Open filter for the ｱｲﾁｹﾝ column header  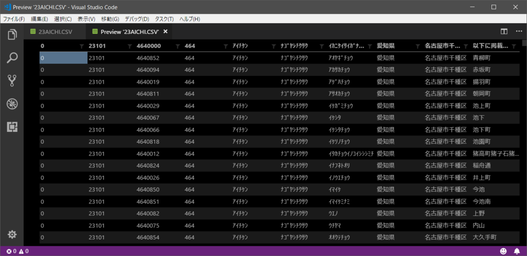274,47
